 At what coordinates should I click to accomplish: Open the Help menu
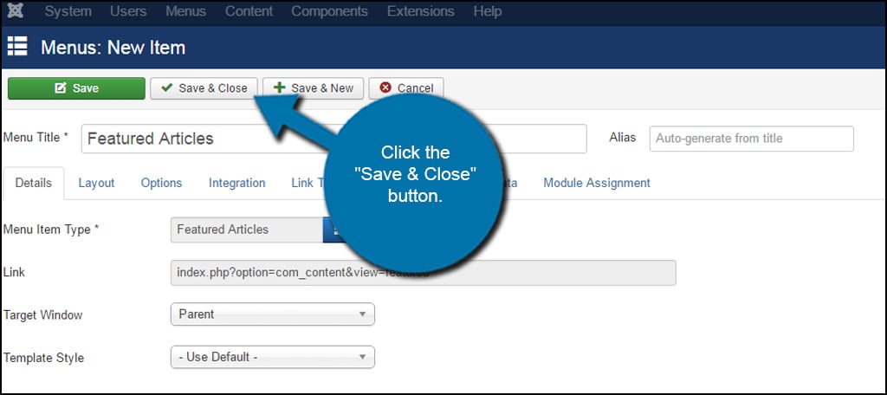(487, 11)
